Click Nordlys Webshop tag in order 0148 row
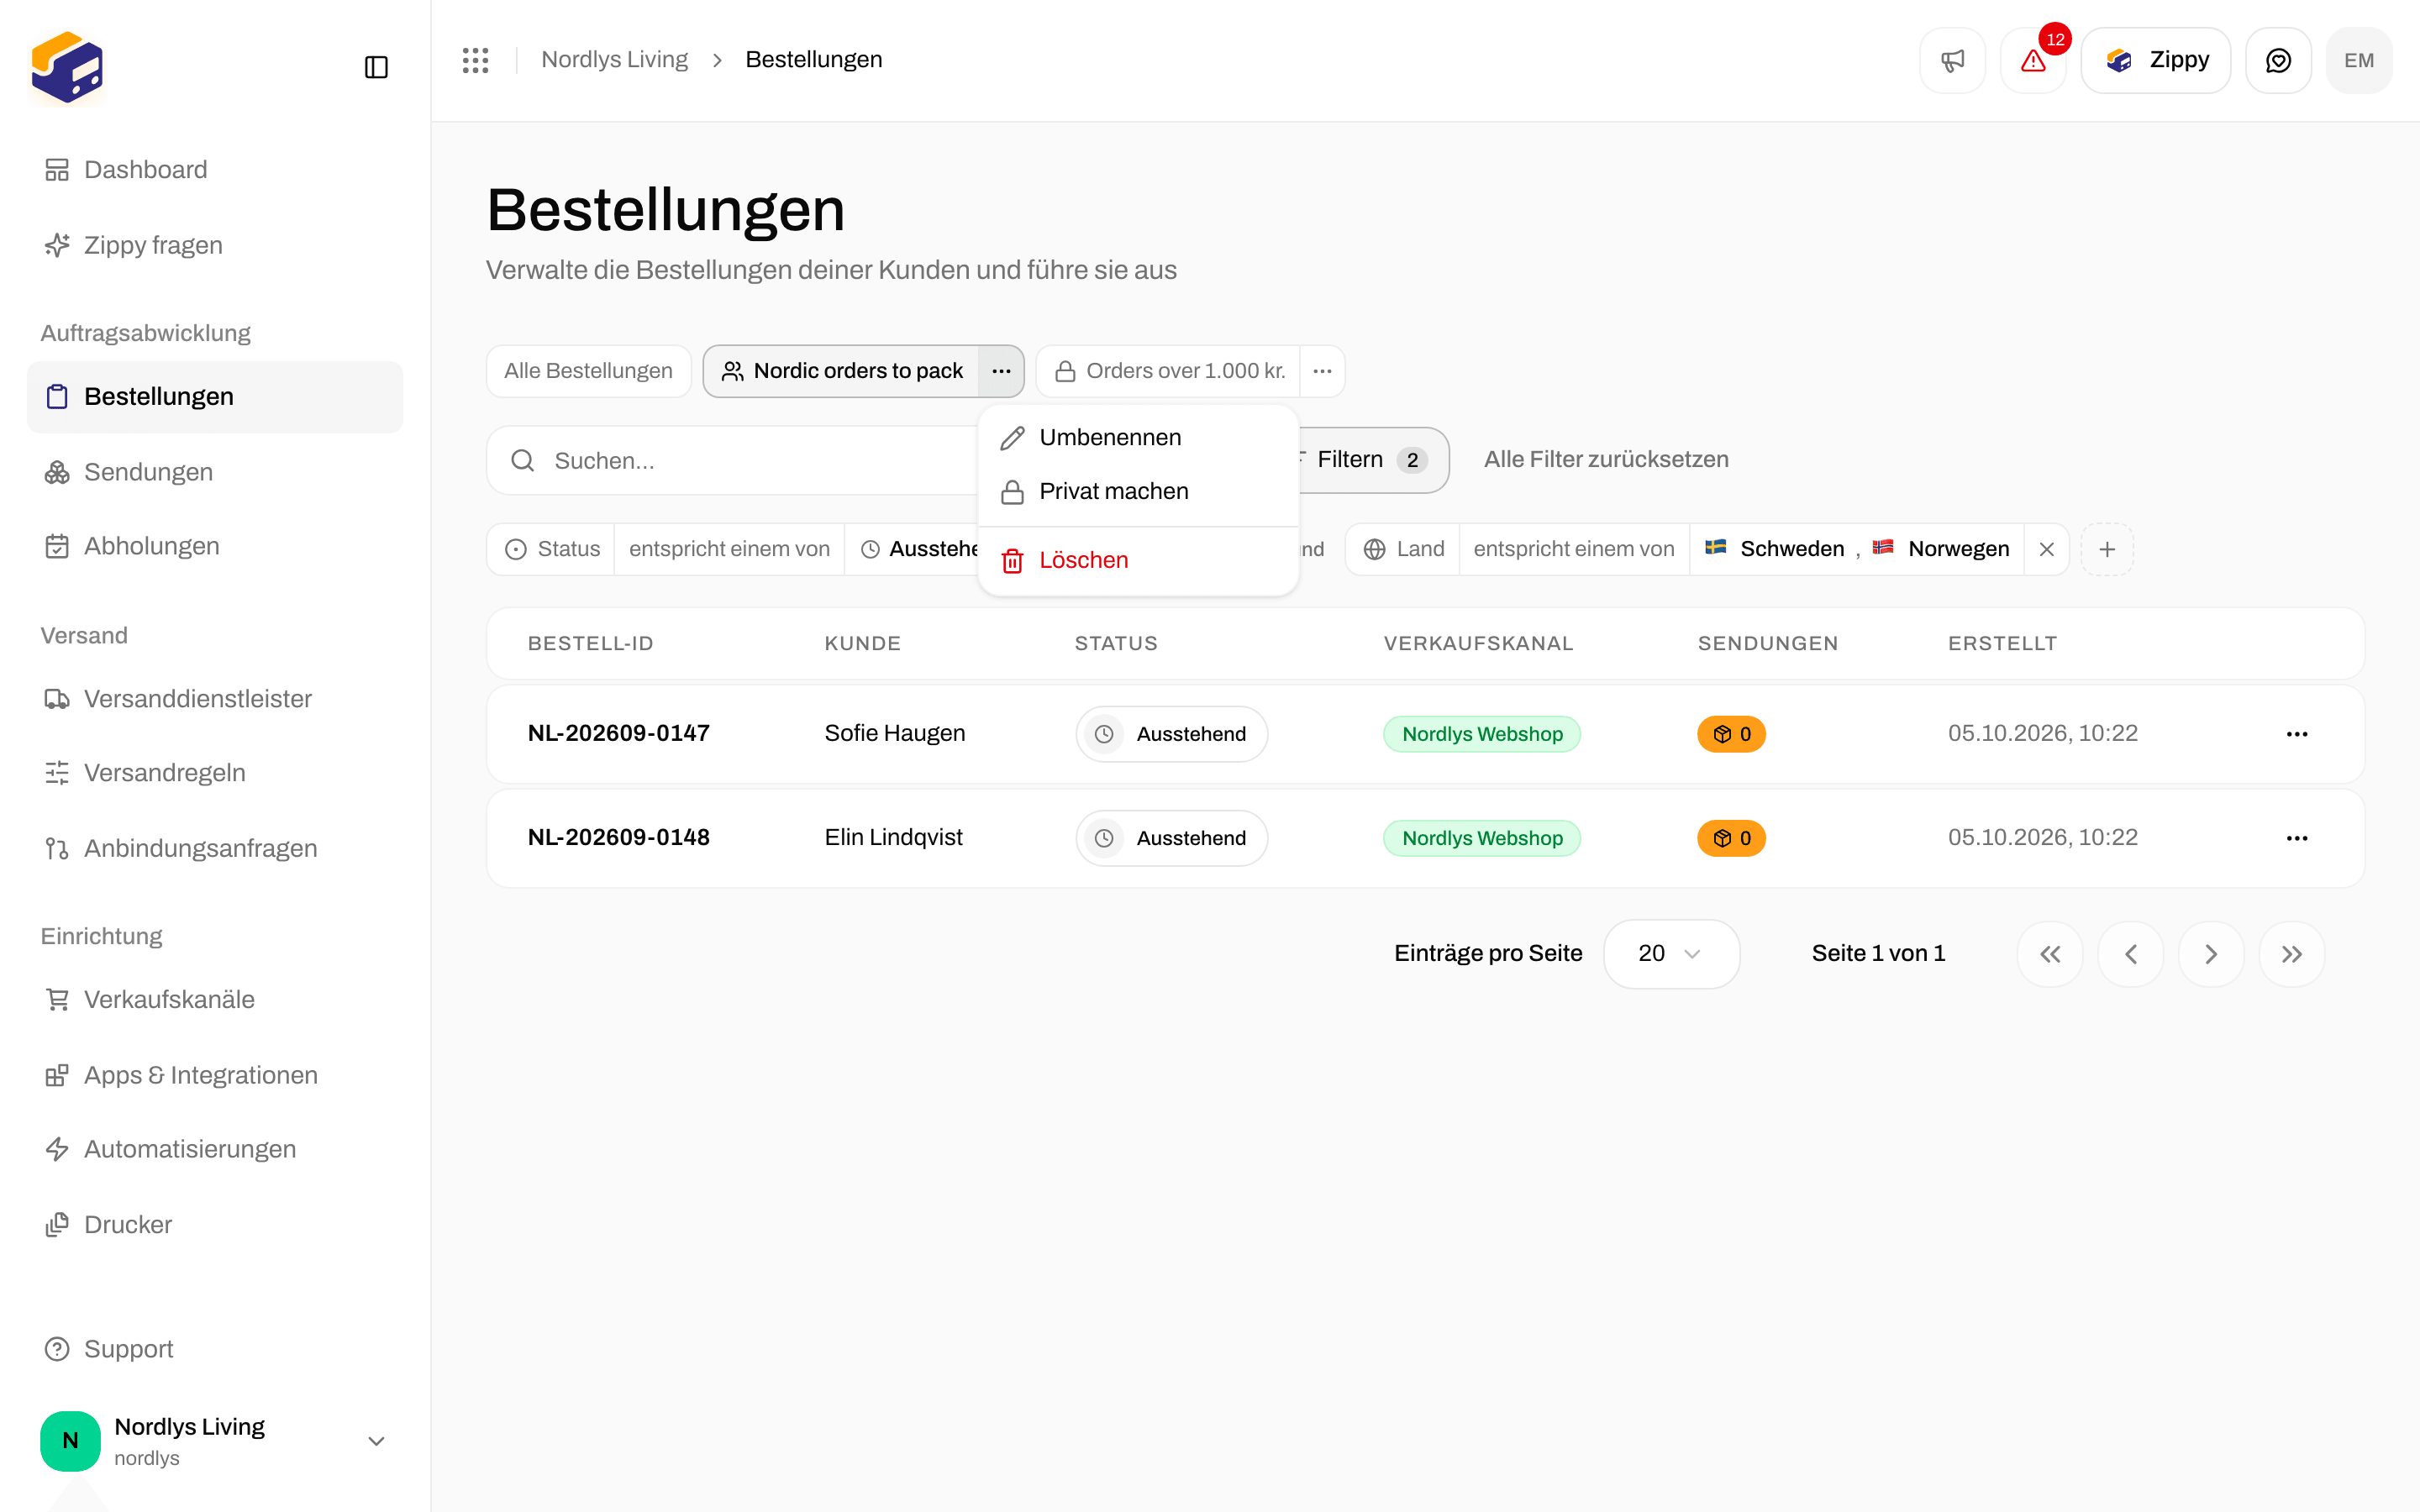This screenshot has height=1512, width=2420. click(1482, 838)
